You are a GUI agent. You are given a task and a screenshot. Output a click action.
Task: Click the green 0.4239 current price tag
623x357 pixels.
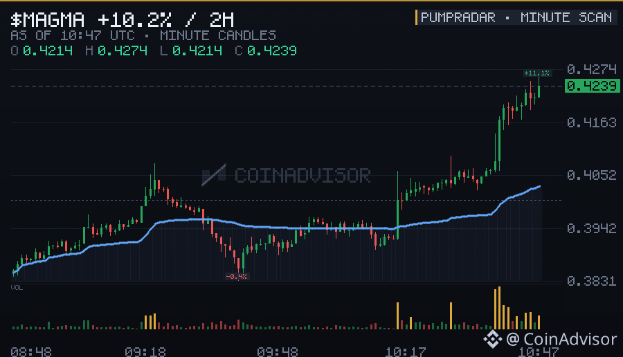pyautogui.click(x=592, y=86)
